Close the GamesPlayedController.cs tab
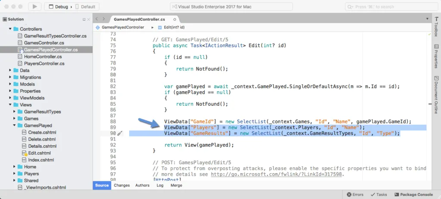Screen dimensions: 441x199 175,19
